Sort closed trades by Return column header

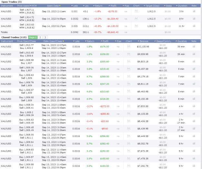pyautogui.click(x=90, y=41)
